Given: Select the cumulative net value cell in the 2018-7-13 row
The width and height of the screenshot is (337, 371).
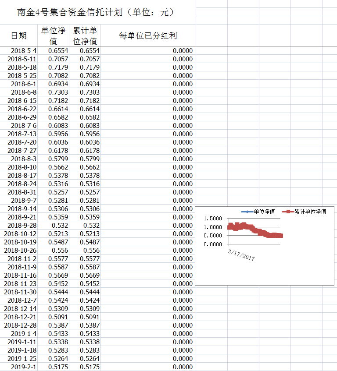Looking at the screenshot, I should (x=85, y=134).
